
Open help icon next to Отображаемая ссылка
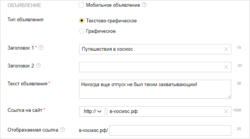pos(63,130)
